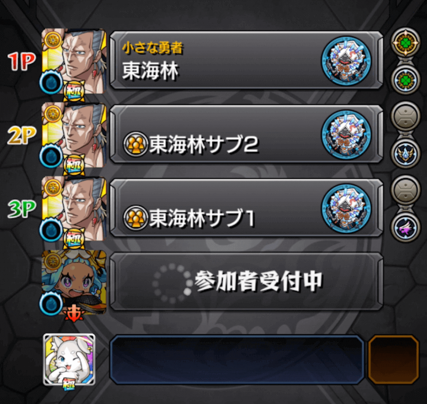Screen dimensions: 427x404
Task: Tap the purple wing medal beside 3P
Action: (x=406, y=228)
